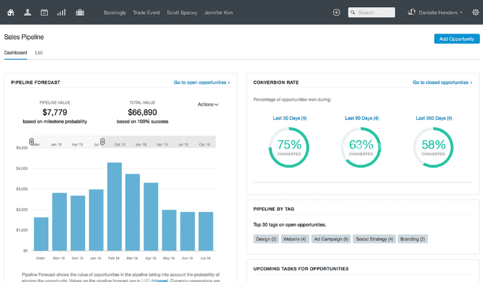Follow the Go to closed opportunities link
Screen dimensions: 483x282
pos(442,82)
